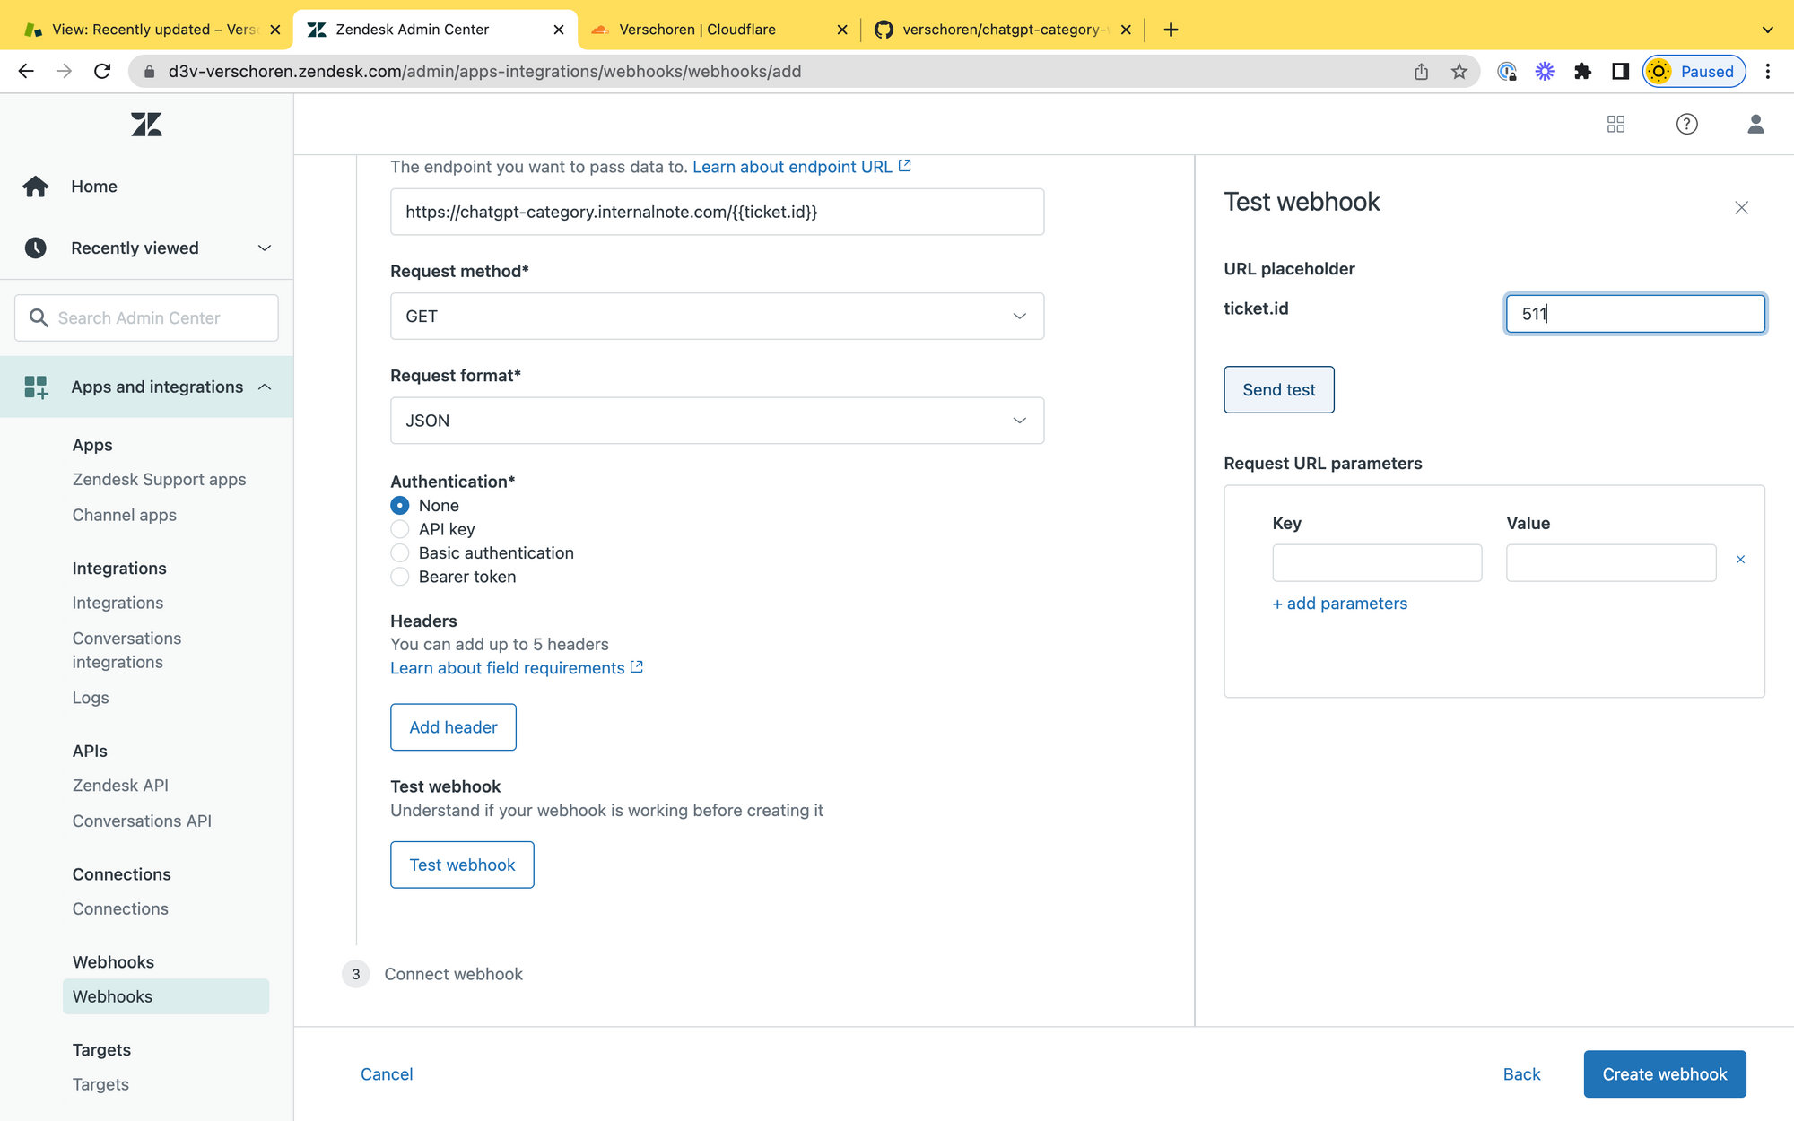Reload the page with refresh icon
The height and width of the screenshot is (1121, 1794).
(x=102, y=72)
